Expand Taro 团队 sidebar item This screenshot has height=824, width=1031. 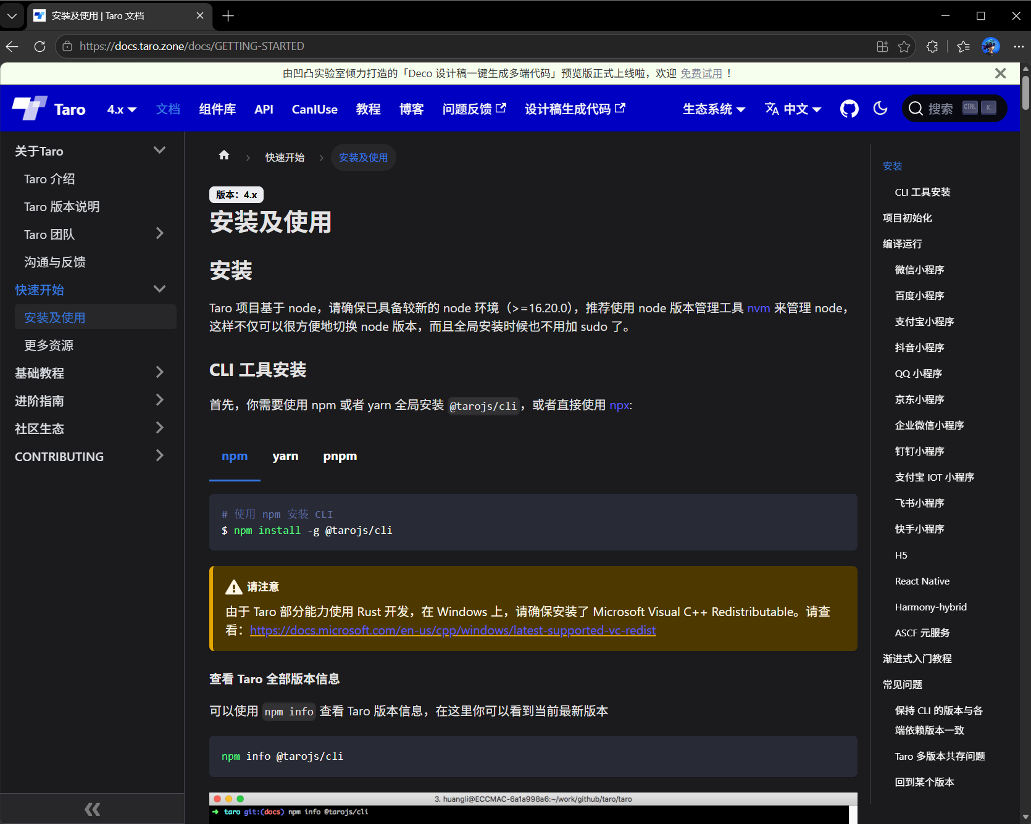click(x=159, y=233)
